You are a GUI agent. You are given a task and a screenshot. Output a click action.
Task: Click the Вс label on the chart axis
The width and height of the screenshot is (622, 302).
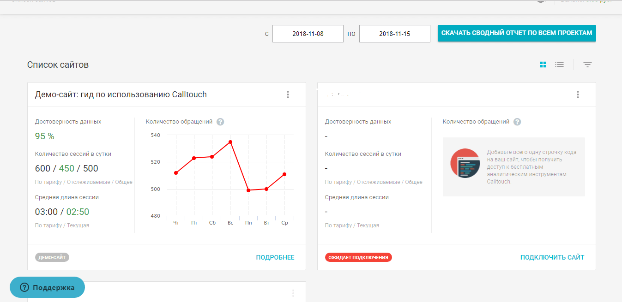pos(230,223)
